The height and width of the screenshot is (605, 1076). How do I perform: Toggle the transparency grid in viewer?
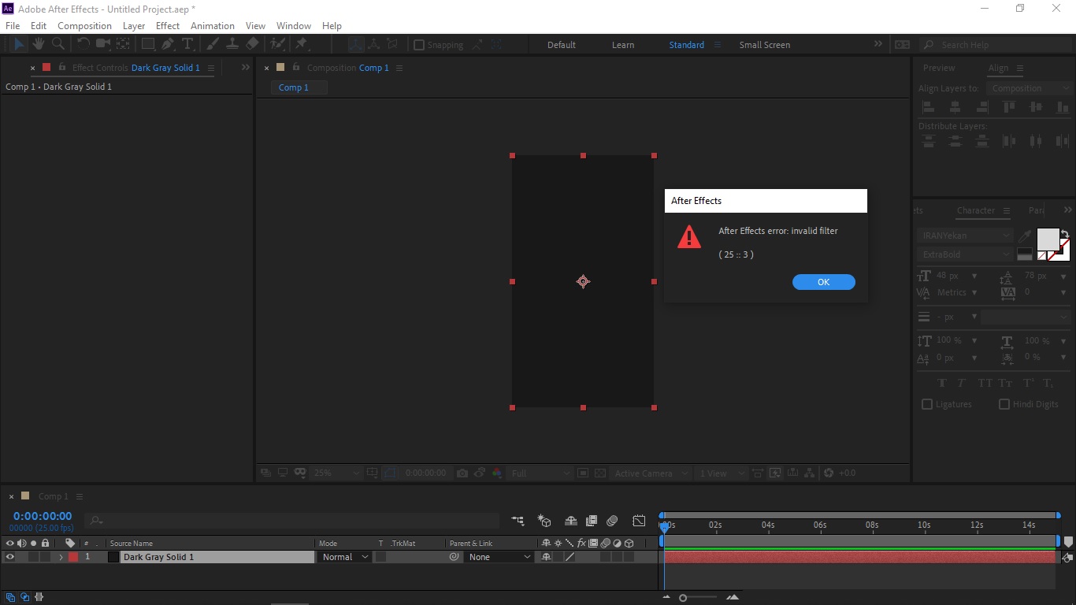tap(600, 473)
